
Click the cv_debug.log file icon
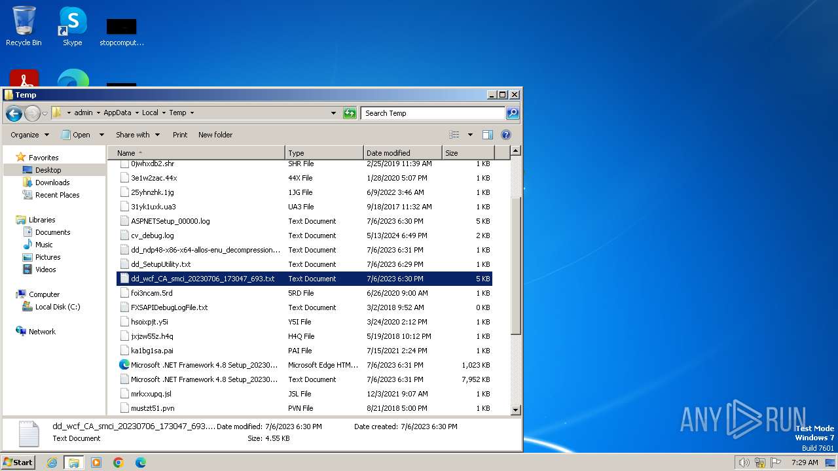pos(124,235)
